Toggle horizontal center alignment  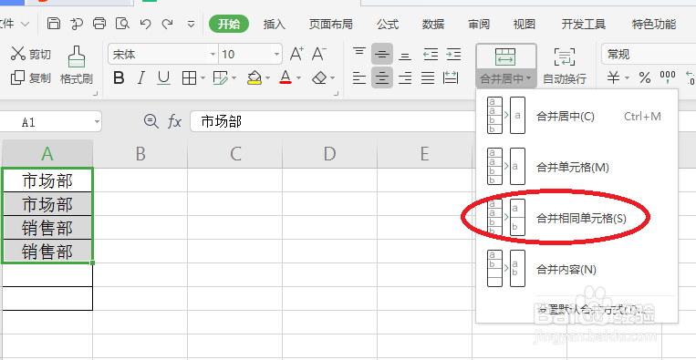click(382, 78)
